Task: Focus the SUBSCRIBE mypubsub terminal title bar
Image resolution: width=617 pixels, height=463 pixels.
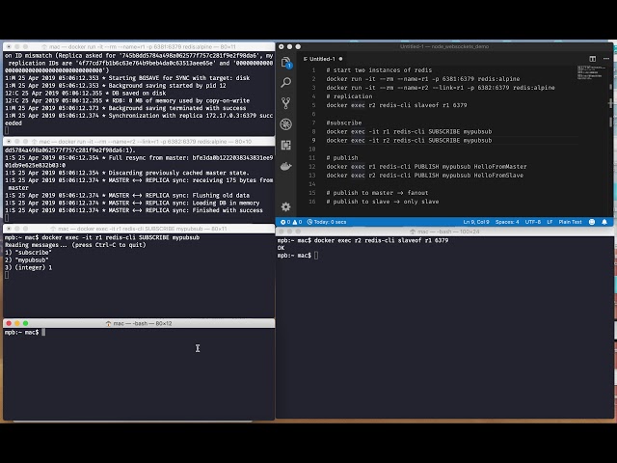Action: point(139,229)
